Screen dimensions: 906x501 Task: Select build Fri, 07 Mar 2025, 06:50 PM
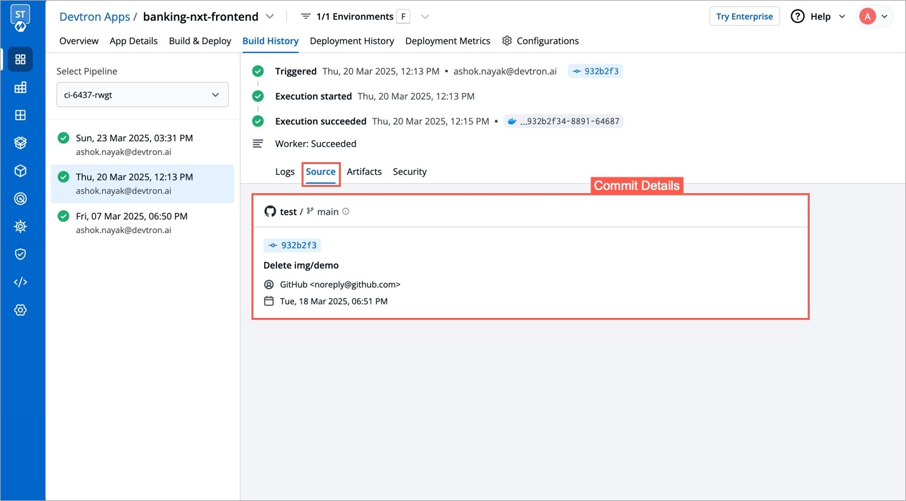tap(143, 223)
